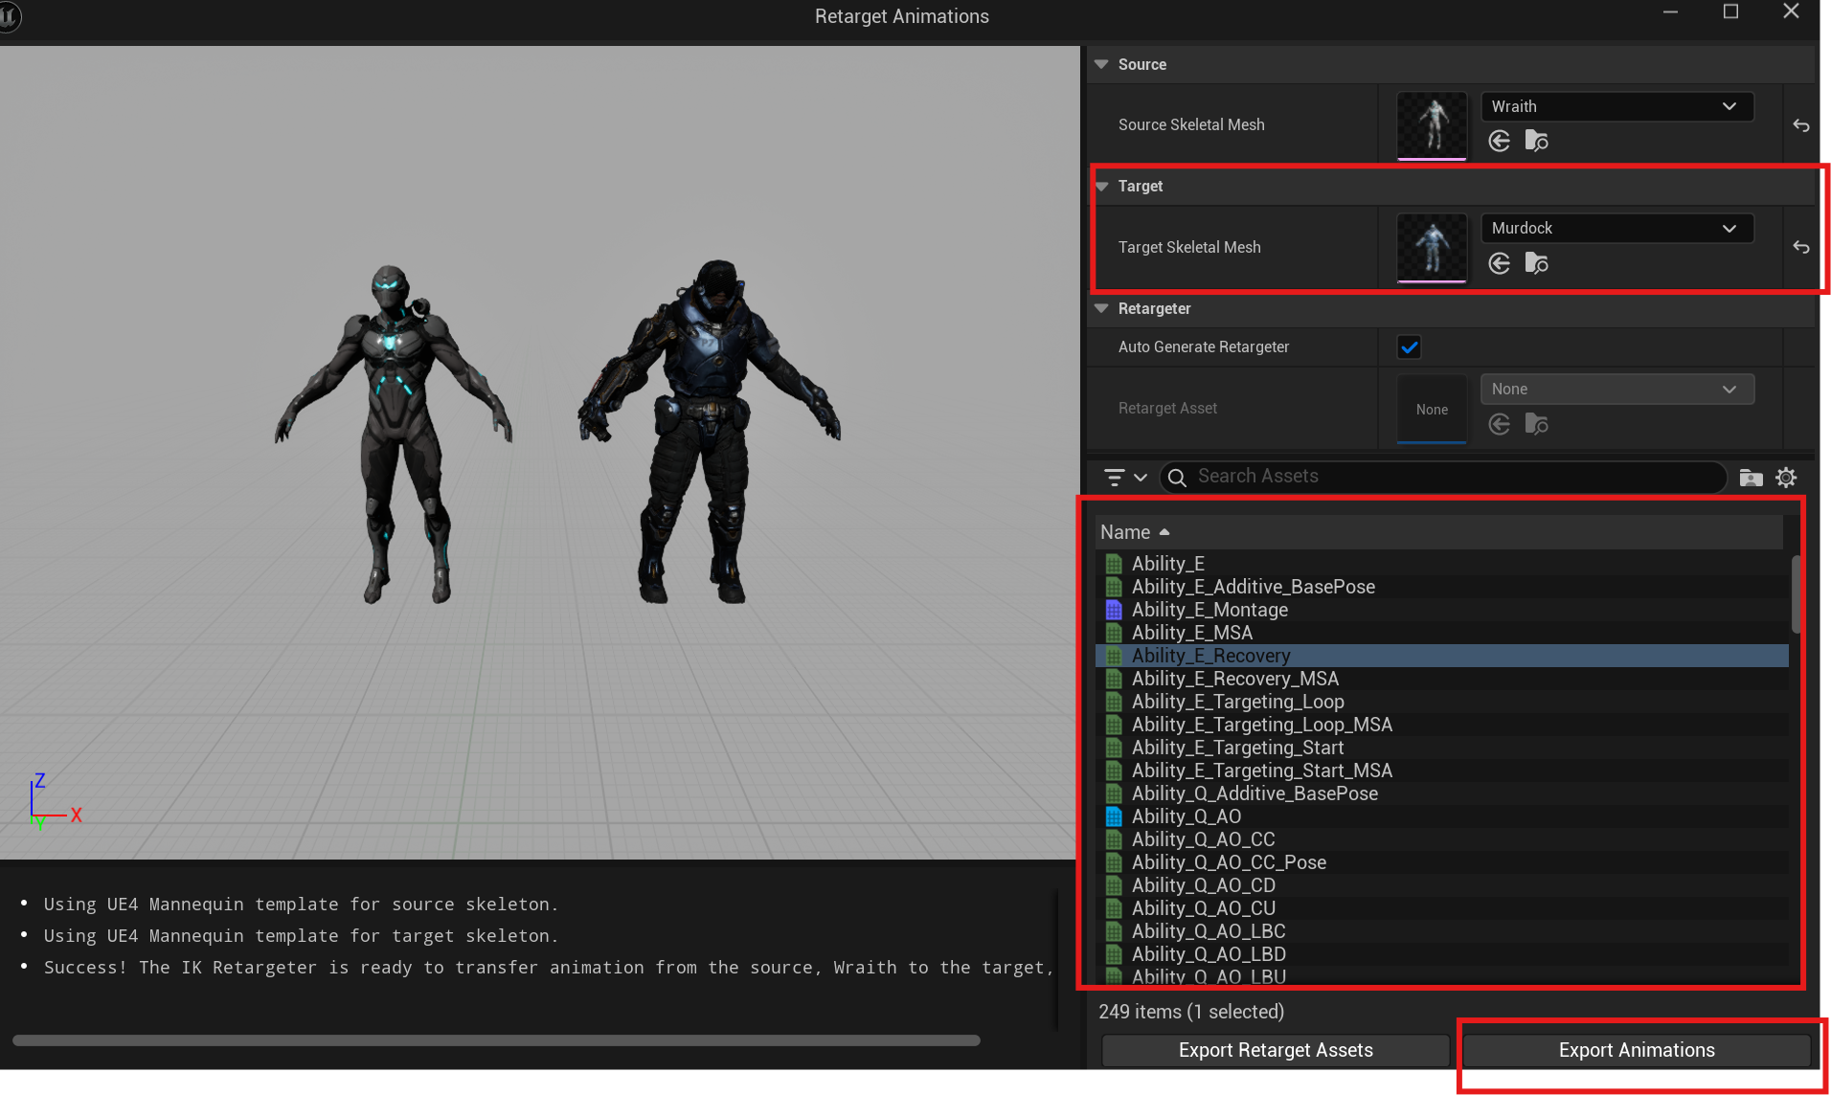Use selected asset for Retarget Asset

[x=1500, y=424]
